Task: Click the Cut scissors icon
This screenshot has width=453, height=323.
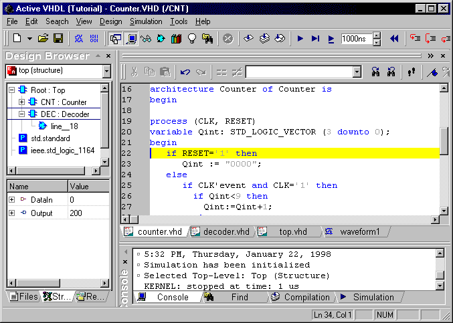Action: coord(134,72)
